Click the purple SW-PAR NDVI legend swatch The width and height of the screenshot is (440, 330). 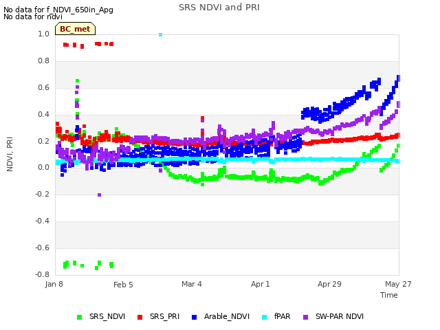306,317
